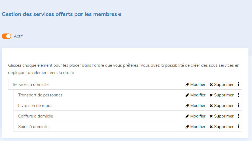The width and height of the screenshot is (252, 141).
Task: Open the three-dot menu for Transport de personnes
Action: 238,95
